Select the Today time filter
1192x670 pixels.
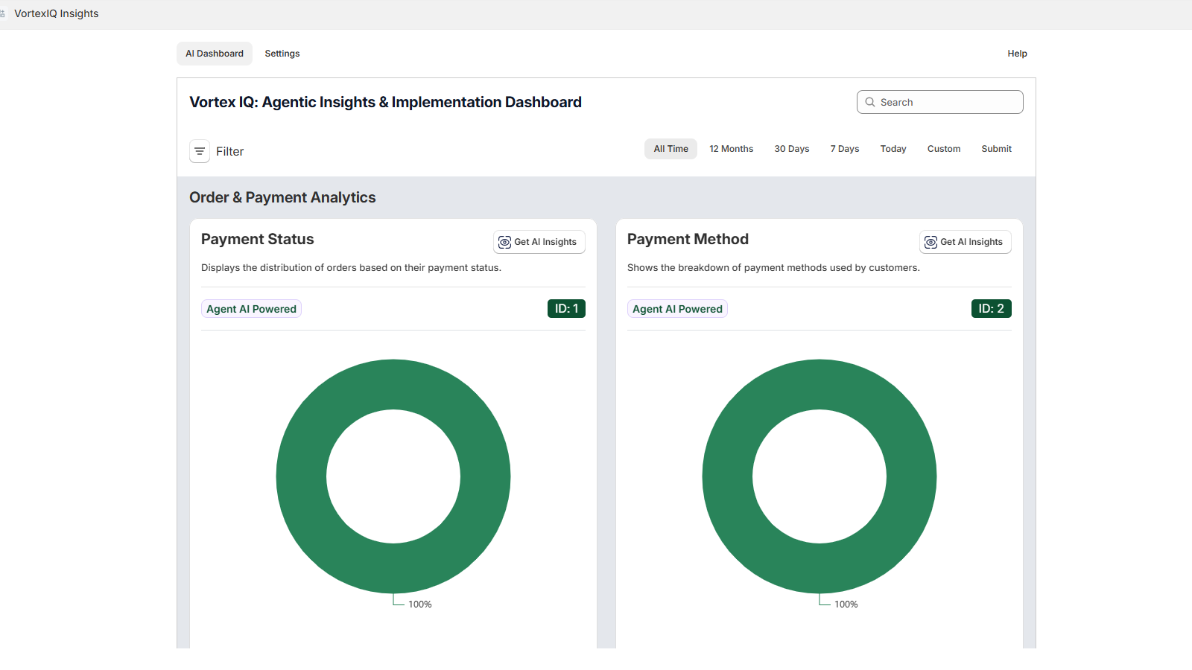coord(893,149)
